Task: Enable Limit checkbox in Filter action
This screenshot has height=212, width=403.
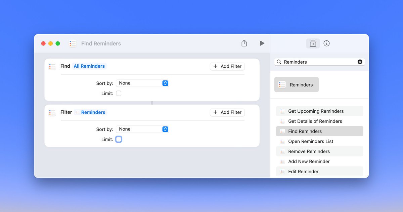Action: (119, 139)
